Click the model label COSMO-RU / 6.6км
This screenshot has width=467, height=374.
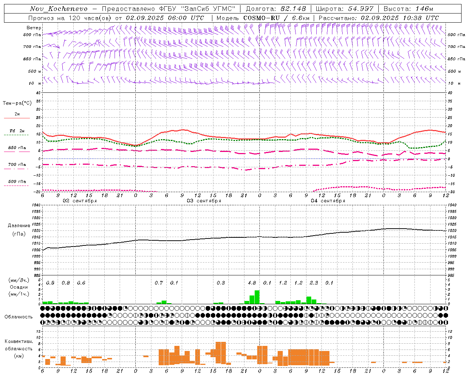coord(277,18)
